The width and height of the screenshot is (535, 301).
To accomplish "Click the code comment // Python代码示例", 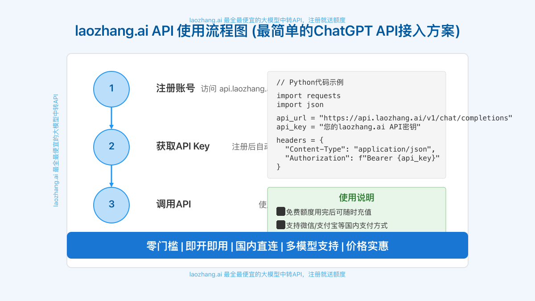I will click(310, 82).
